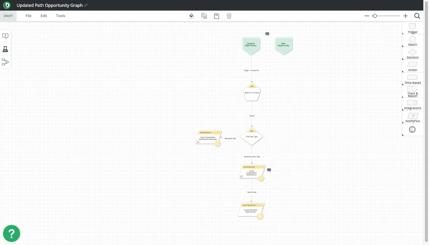Select the C/W Opp Type decision node

point(251,136)
